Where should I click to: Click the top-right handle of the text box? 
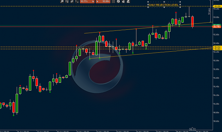pyautogui.click(x=180, y=2)
